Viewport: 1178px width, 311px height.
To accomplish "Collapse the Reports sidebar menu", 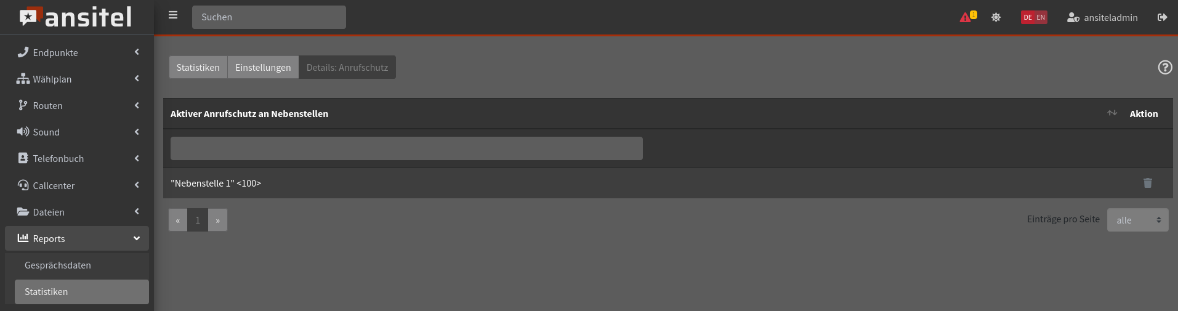I will 77,238.
